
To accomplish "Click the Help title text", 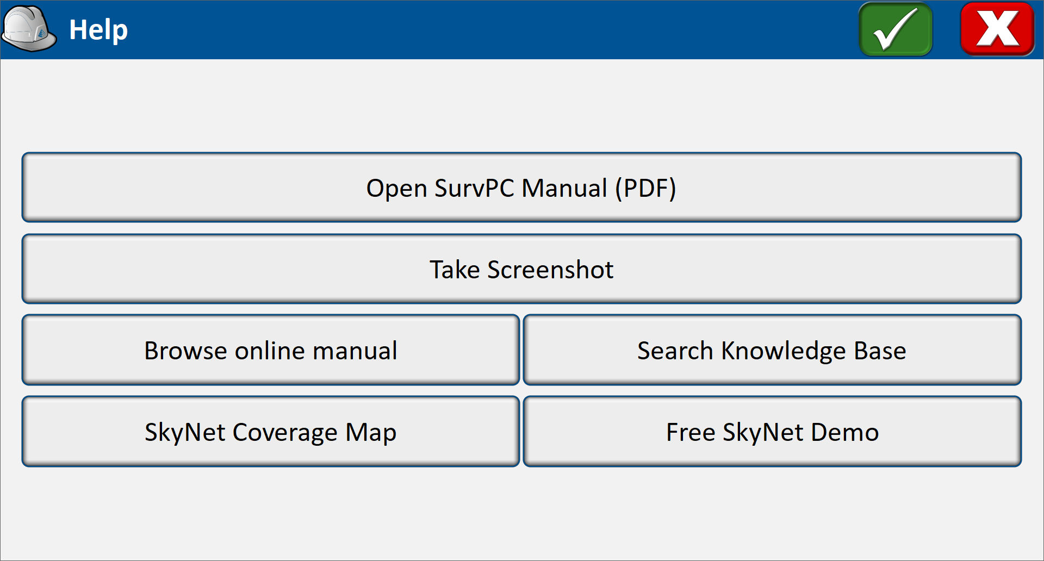I will point(98,30).
